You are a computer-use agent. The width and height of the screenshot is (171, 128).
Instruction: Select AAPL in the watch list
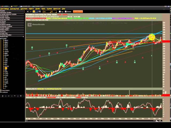(x=6, y=50)
